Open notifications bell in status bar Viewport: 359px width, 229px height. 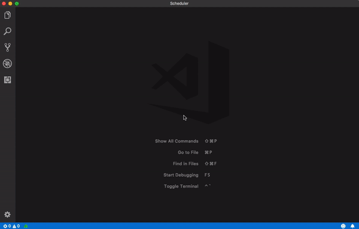pos(352,226)
